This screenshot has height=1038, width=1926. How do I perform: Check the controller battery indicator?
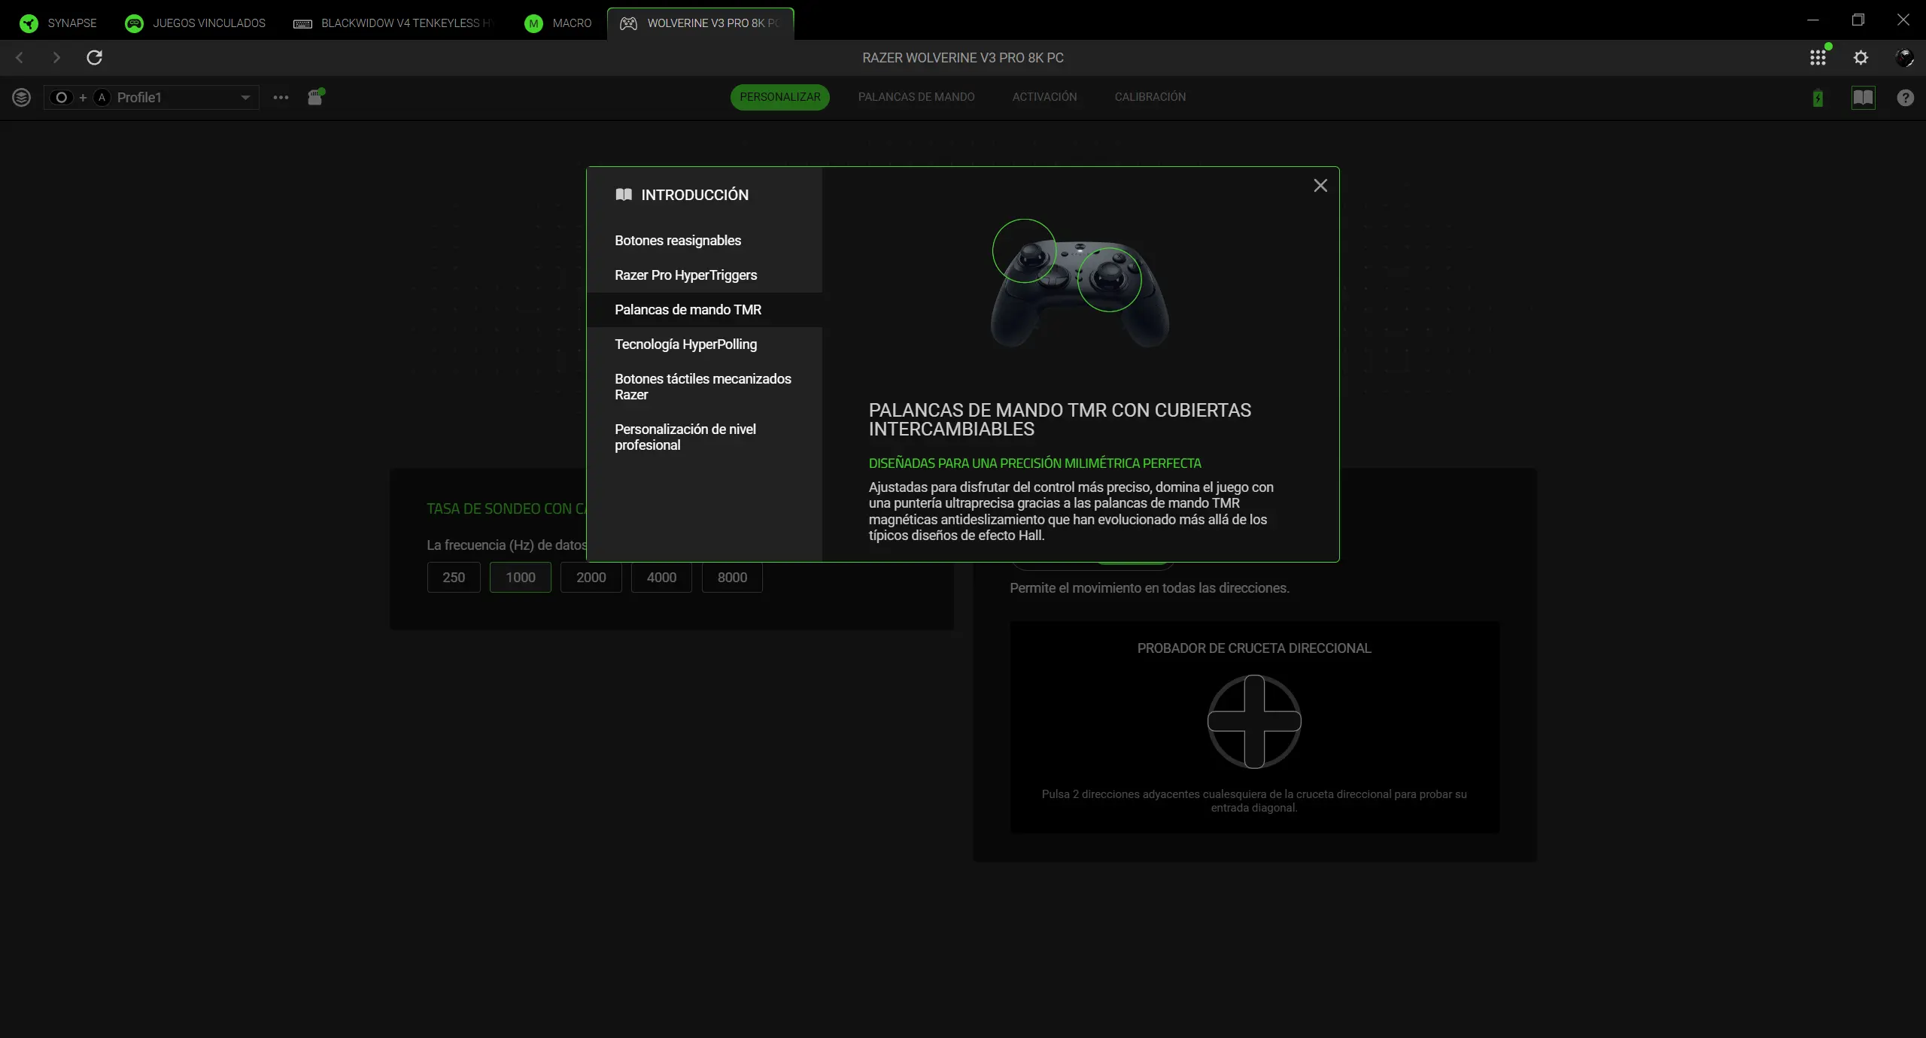point(1818,98)
